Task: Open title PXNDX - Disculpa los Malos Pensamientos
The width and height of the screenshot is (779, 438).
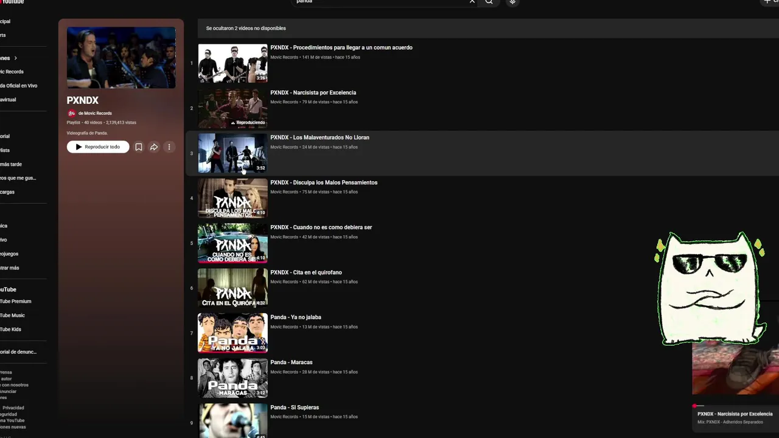Action: point(324,182)
